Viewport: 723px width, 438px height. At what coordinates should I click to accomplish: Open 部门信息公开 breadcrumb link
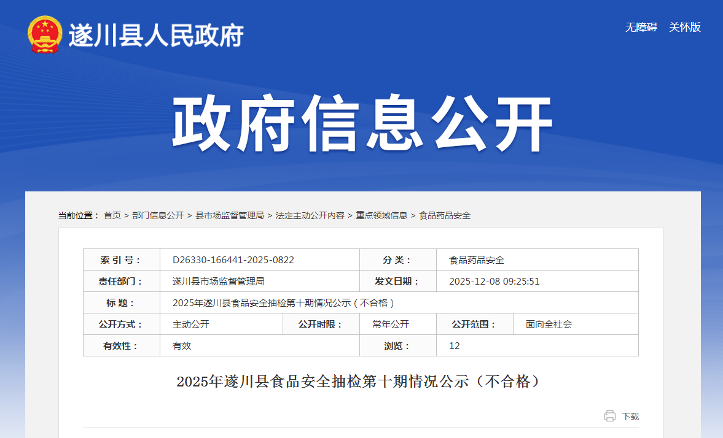pos(158,215)
